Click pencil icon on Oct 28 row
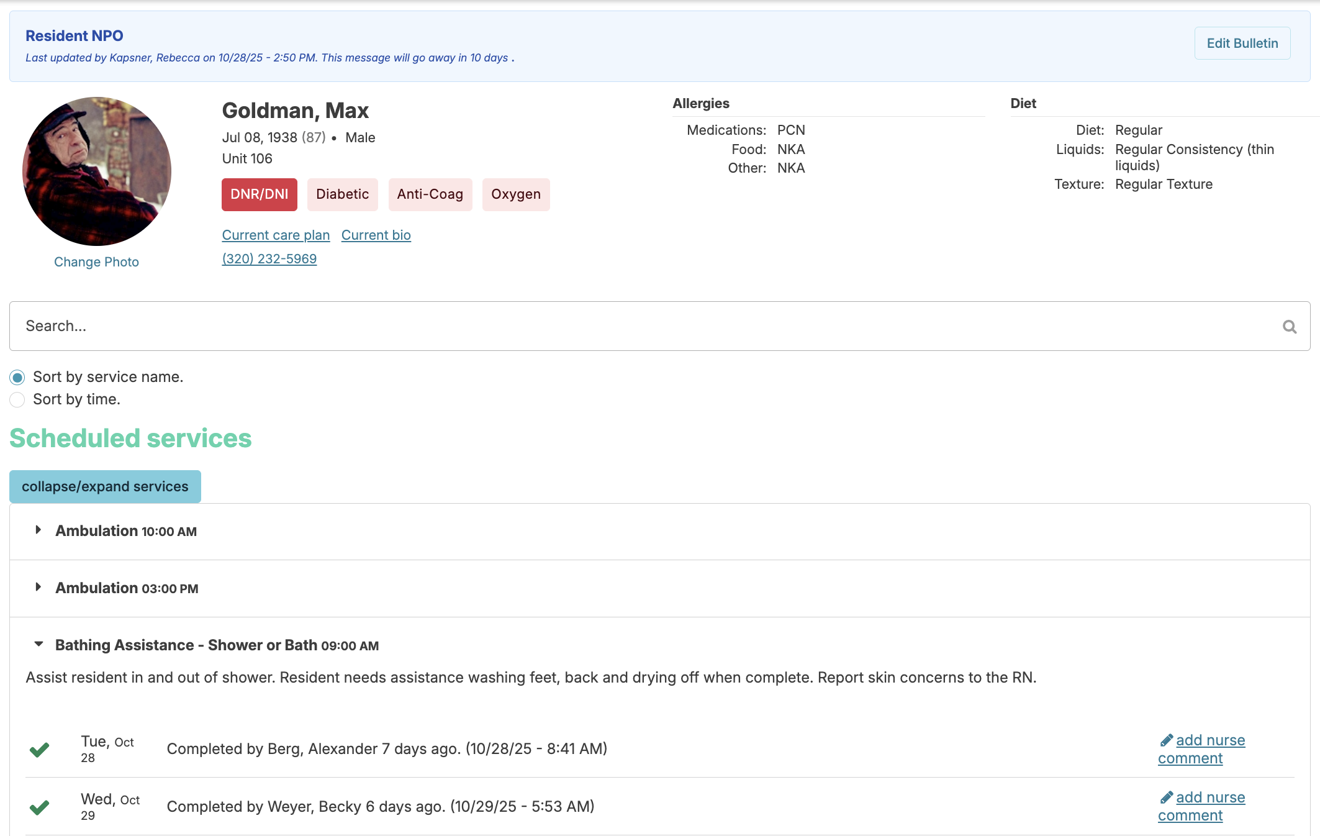This screenshot has width=1320, height=836. [x=1166, y=740]
